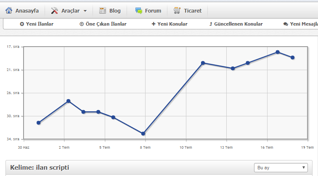Open the Yeni Konular tab
The width and height of the screenshot is (318, 176).
tap(172, 24)
